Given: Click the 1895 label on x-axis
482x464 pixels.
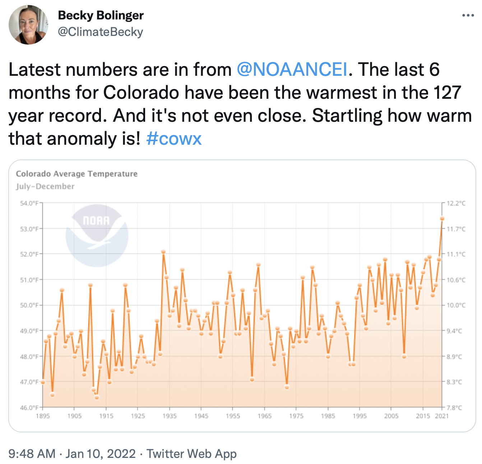Looking at the screenshot, I should coord(43,416).
